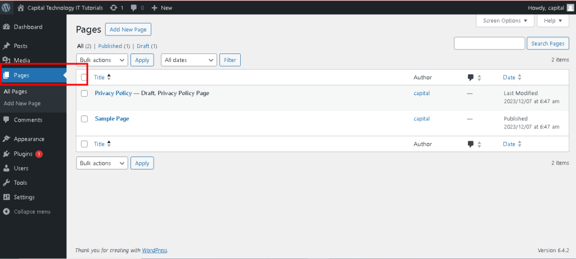
Task: Expand the Screen Options panel
Action: coord(505,21)
